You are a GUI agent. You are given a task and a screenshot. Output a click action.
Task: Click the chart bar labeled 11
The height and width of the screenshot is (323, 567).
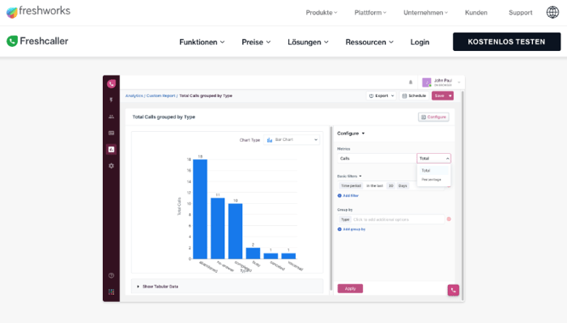[218, 228]
